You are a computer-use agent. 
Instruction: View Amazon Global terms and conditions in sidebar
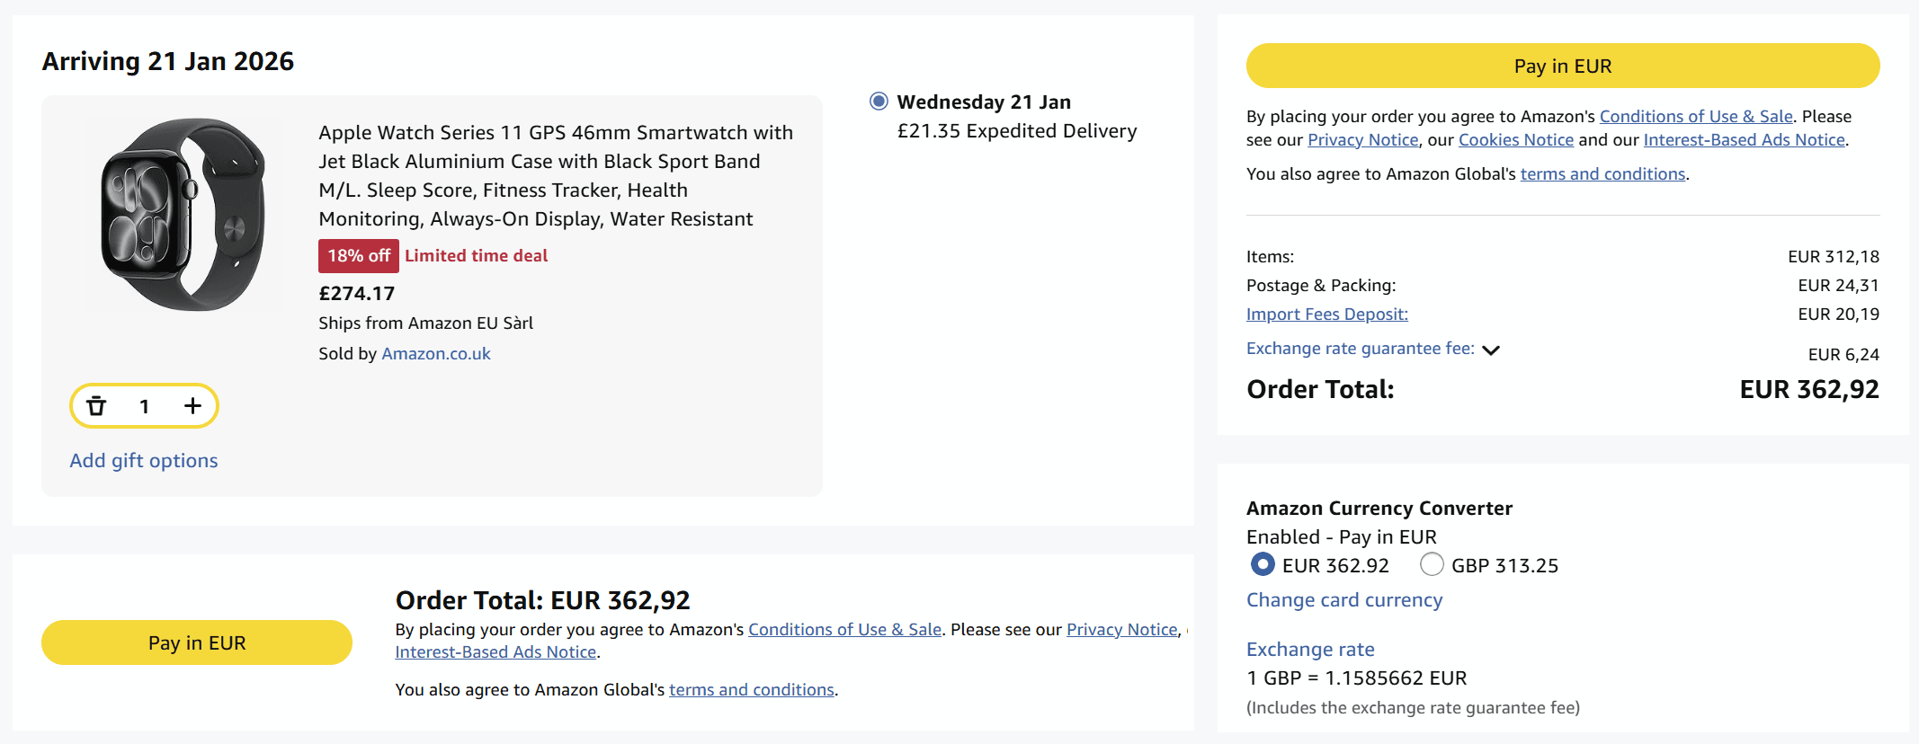click(1602, 173)
